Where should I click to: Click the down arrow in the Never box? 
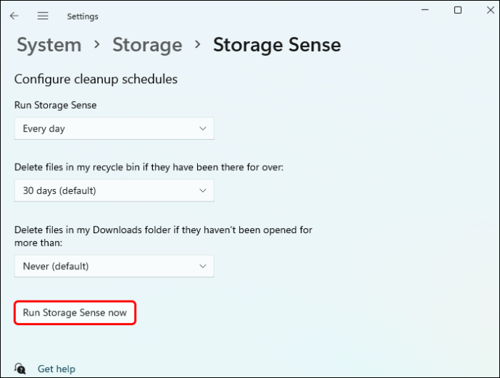click(x=203, y=266)
